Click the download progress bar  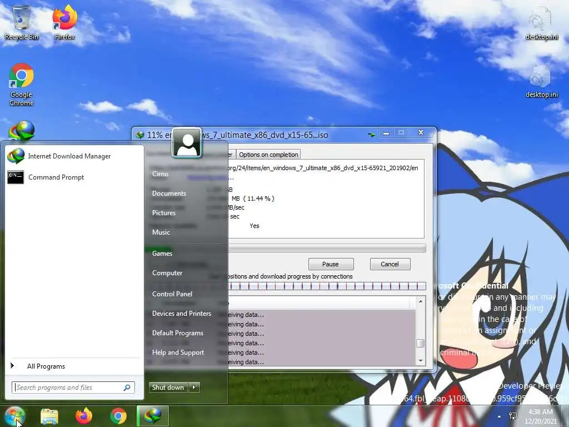pos(327,249)
